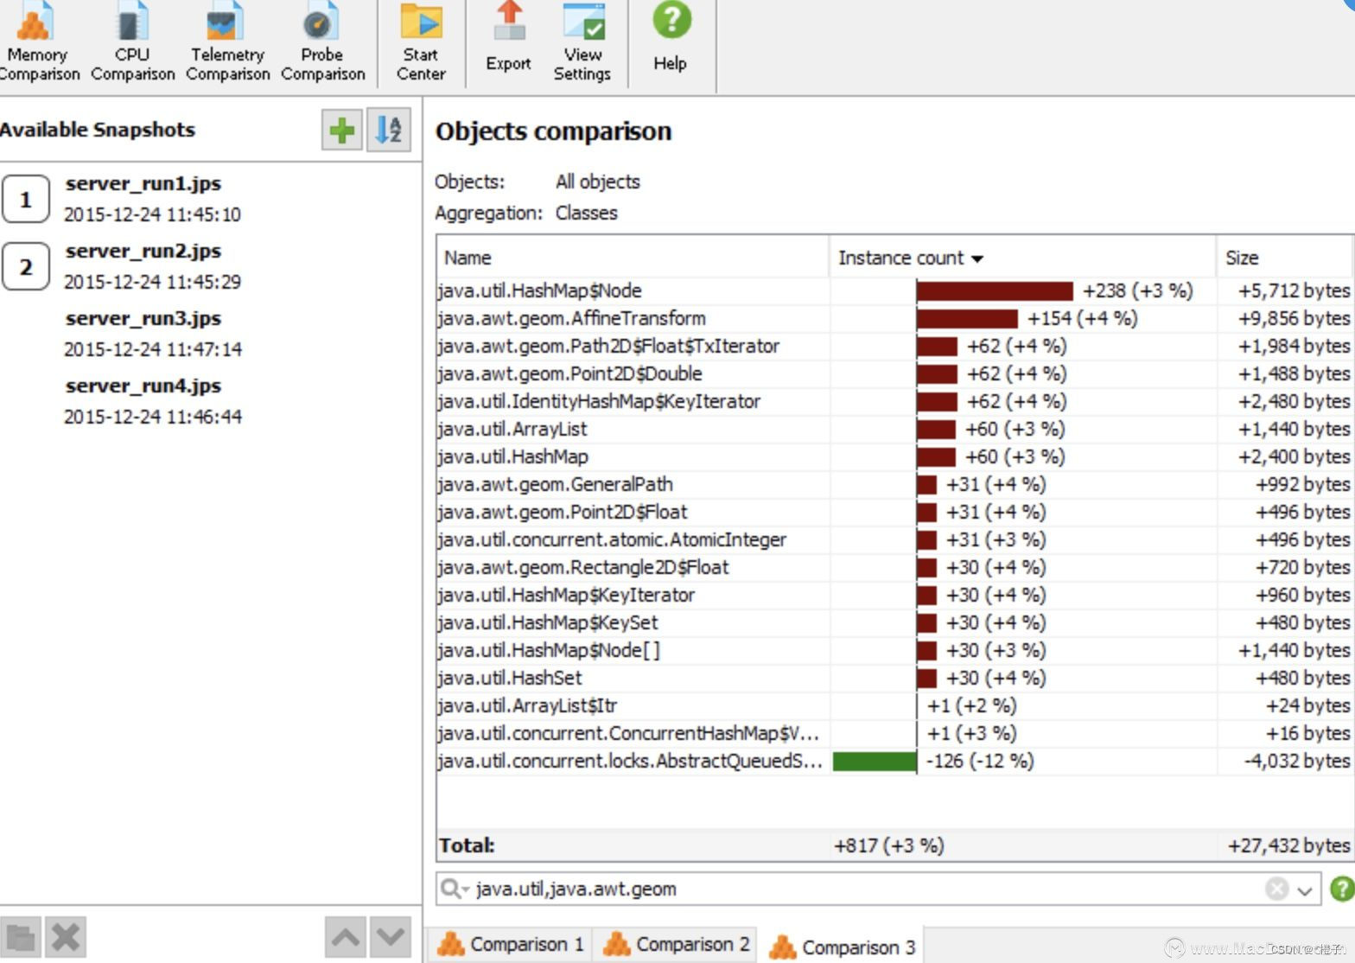Sort by the Instance count column header

pyautogui.click(x=1022, y=258)
